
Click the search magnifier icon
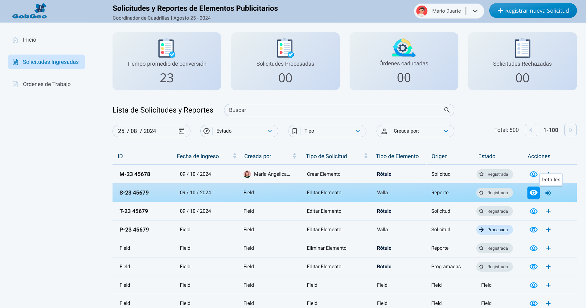point(447,110)
